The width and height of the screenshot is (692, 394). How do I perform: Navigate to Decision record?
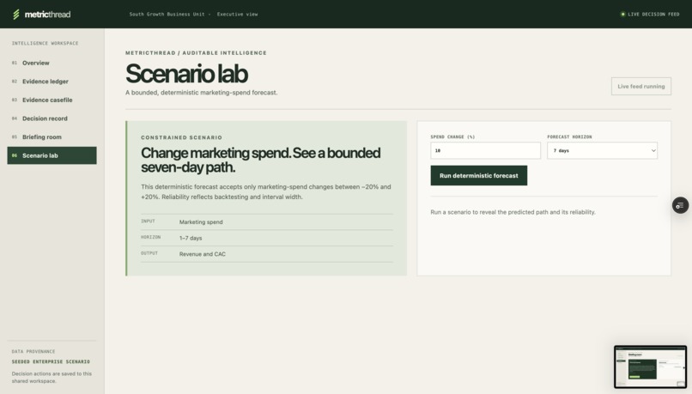(x=52, y=118)
